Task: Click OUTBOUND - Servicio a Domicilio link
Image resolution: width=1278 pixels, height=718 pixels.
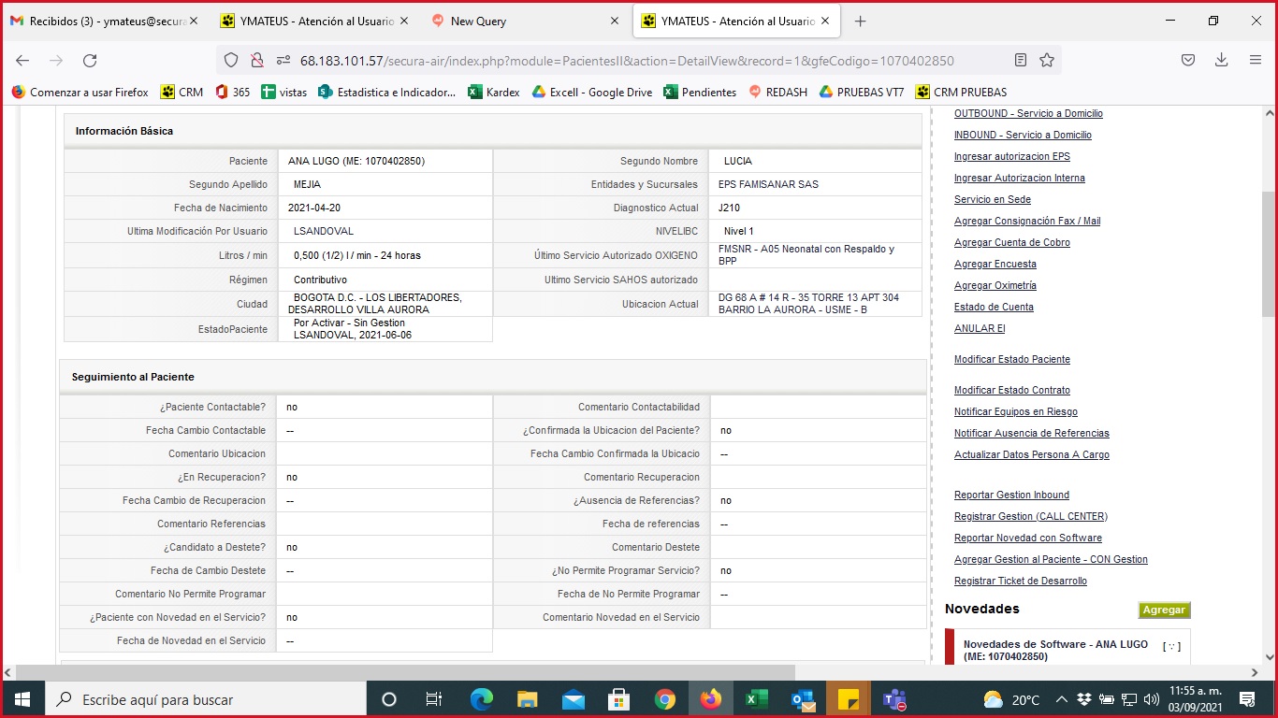Action: 1028,113
